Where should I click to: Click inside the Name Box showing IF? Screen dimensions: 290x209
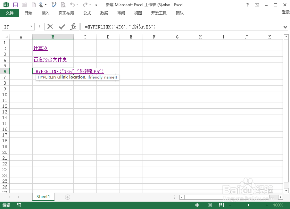[x=16, y=27]
